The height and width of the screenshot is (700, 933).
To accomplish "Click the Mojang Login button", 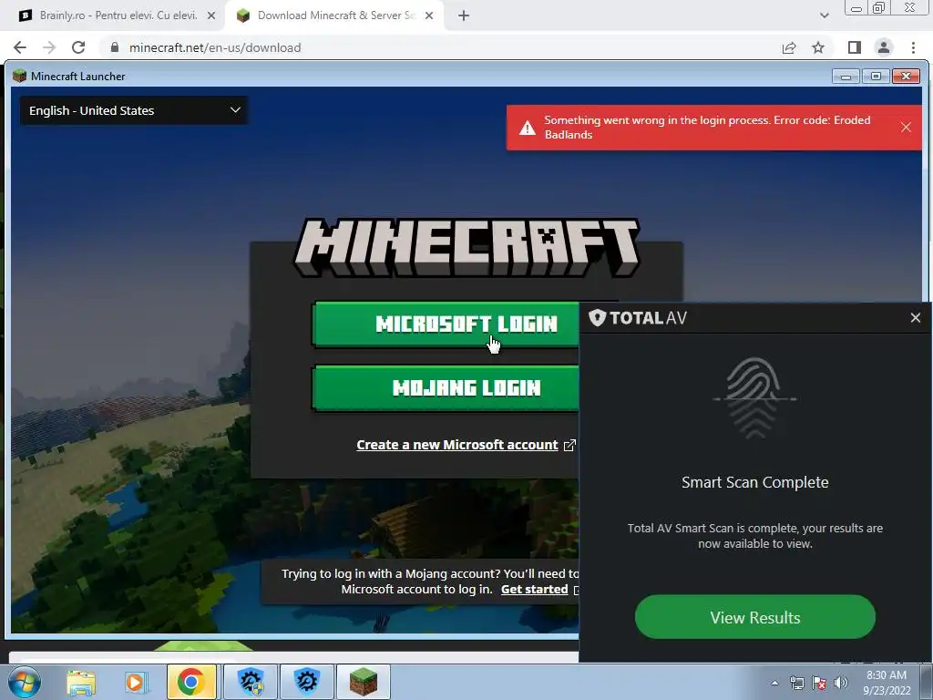I will 446,388.
